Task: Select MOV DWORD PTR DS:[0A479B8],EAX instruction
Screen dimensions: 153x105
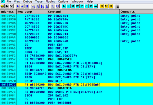Action: [75, 92]
